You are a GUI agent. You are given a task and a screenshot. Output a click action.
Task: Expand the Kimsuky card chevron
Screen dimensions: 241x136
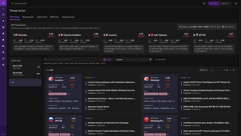[x=174, y=79]
